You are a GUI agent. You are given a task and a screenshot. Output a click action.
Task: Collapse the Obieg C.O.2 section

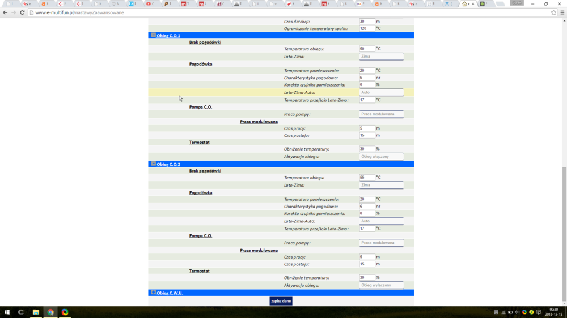click(153, 164)
